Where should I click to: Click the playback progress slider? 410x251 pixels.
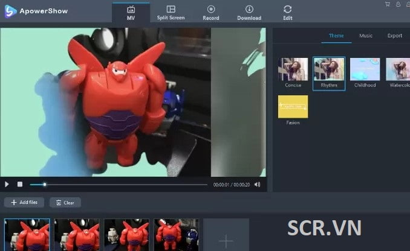coord(119,185)
